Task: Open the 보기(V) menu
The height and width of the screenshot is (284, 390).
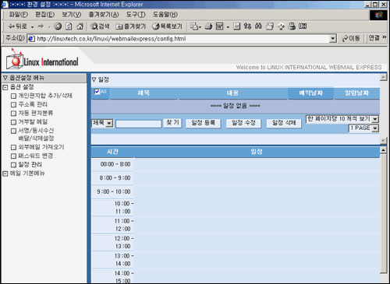Action: [72, 15]
